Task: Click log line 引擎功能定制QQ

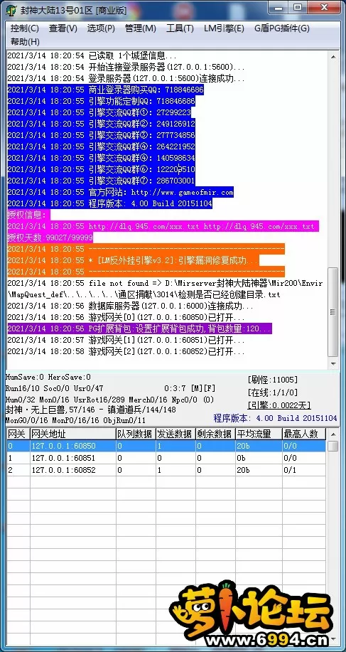Action: 102,101
